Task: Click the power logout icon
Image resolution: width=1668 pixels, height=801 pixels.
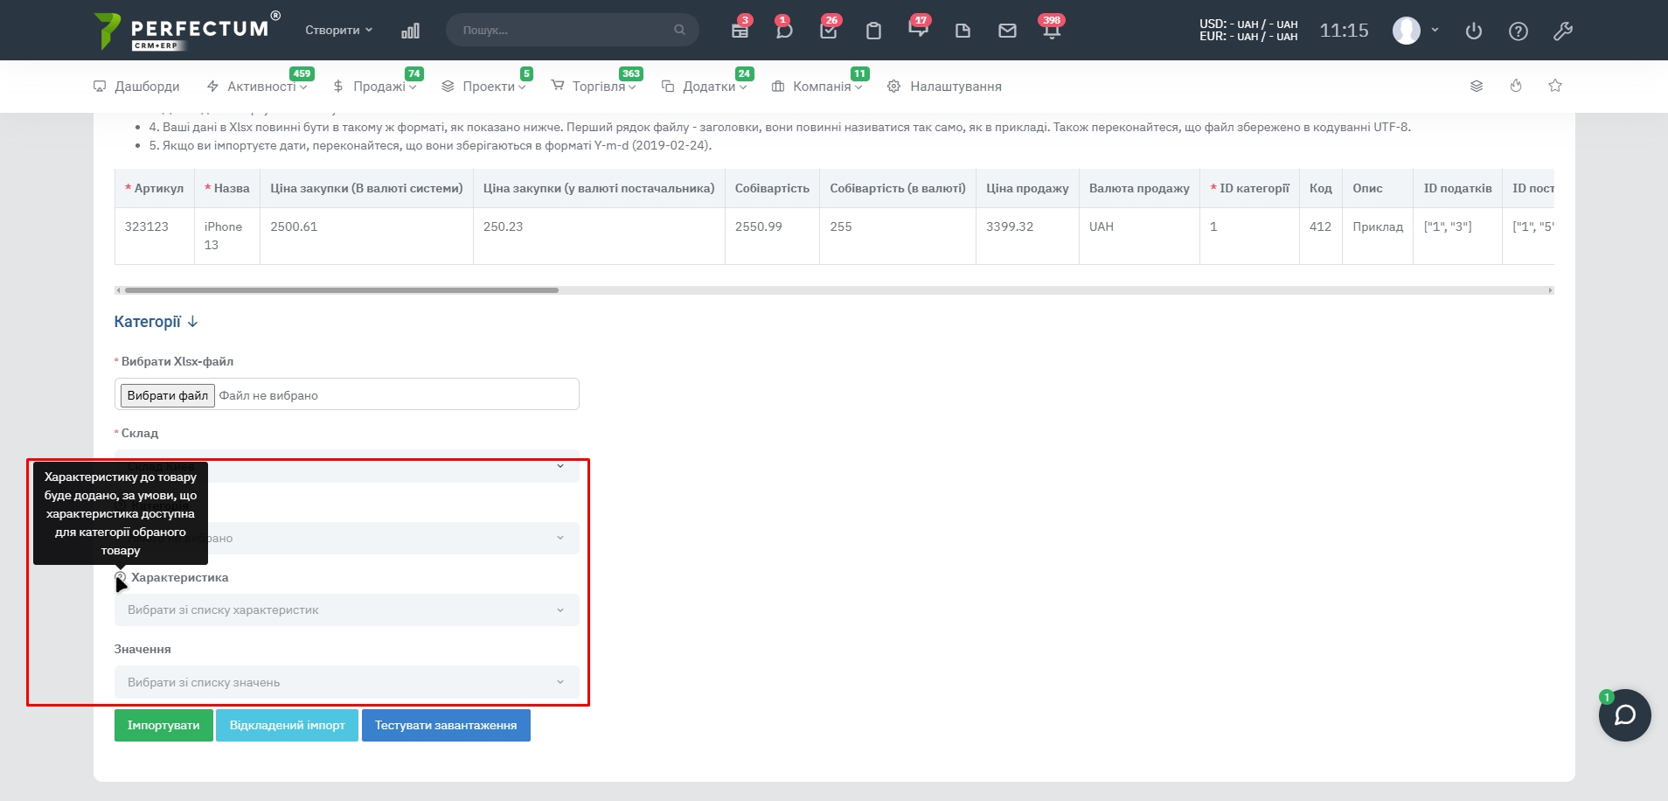Action: tap(1473, 31)
